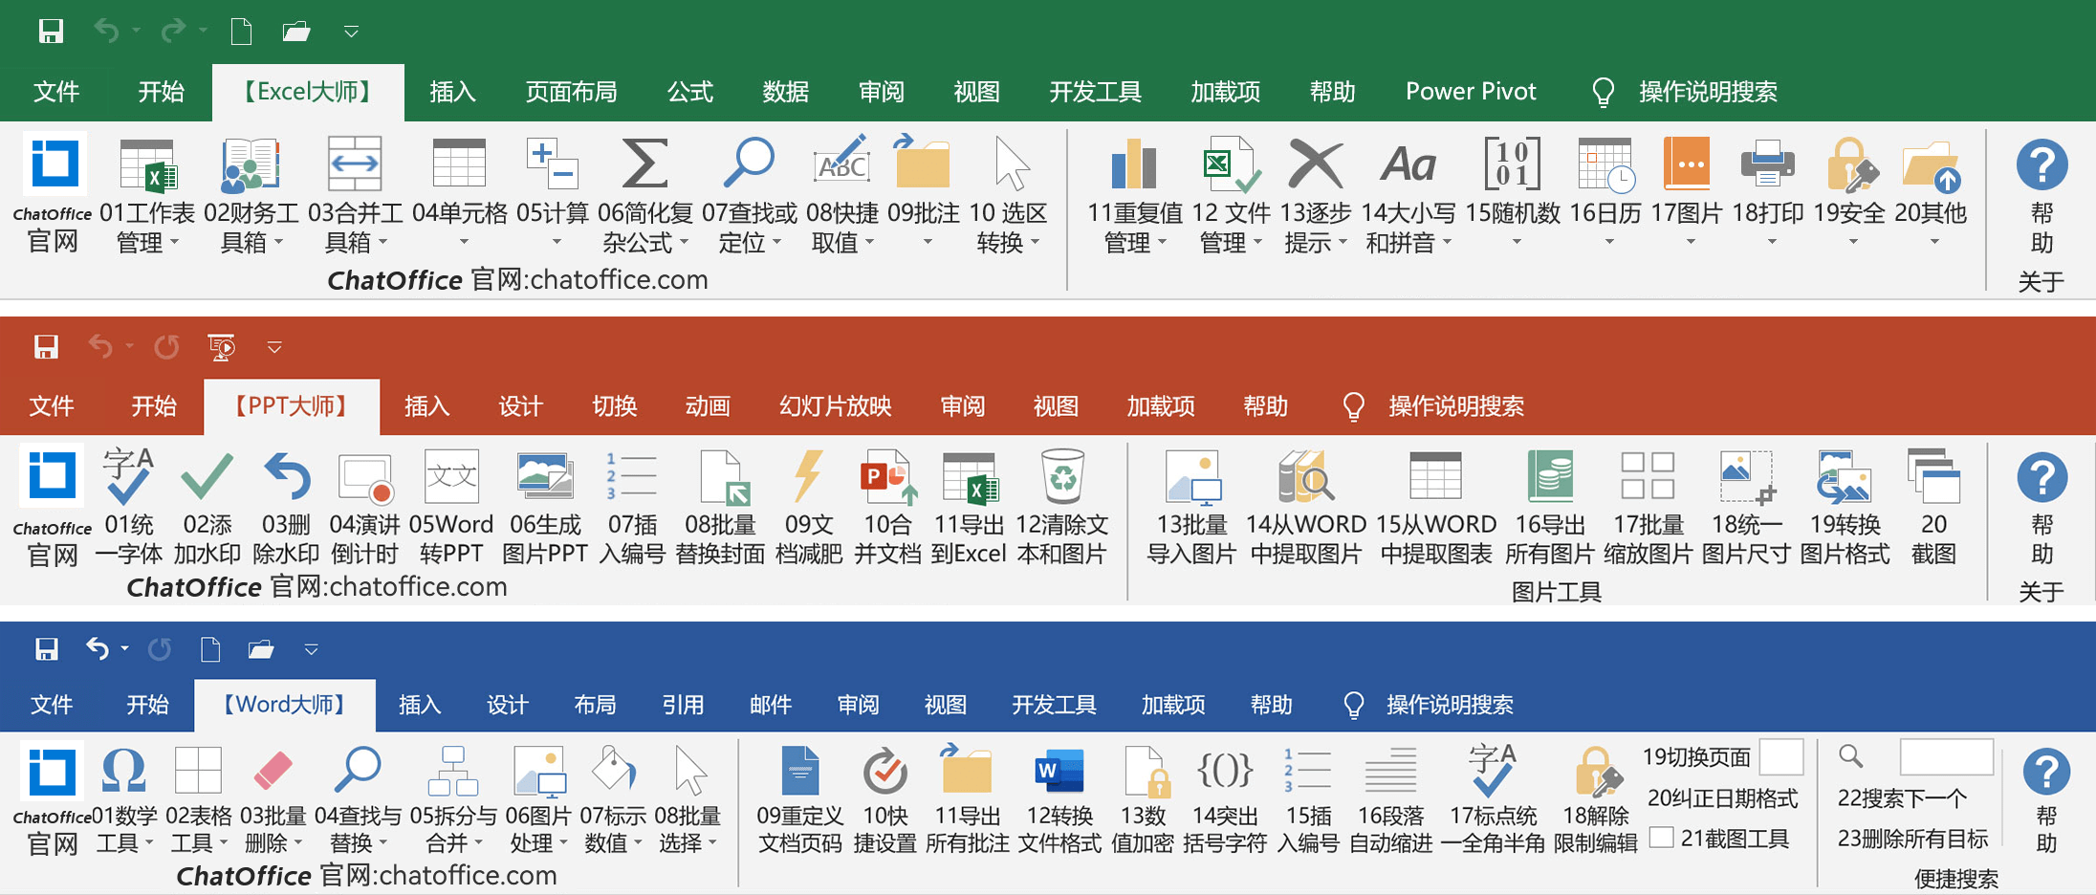
Task: Click the ChatOffice 官网 icon in Excel ribbon
Action: click(54, 164)
